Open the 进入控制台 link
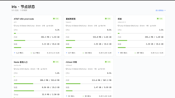Screen dimensions: 175x98 pos(161,10)
